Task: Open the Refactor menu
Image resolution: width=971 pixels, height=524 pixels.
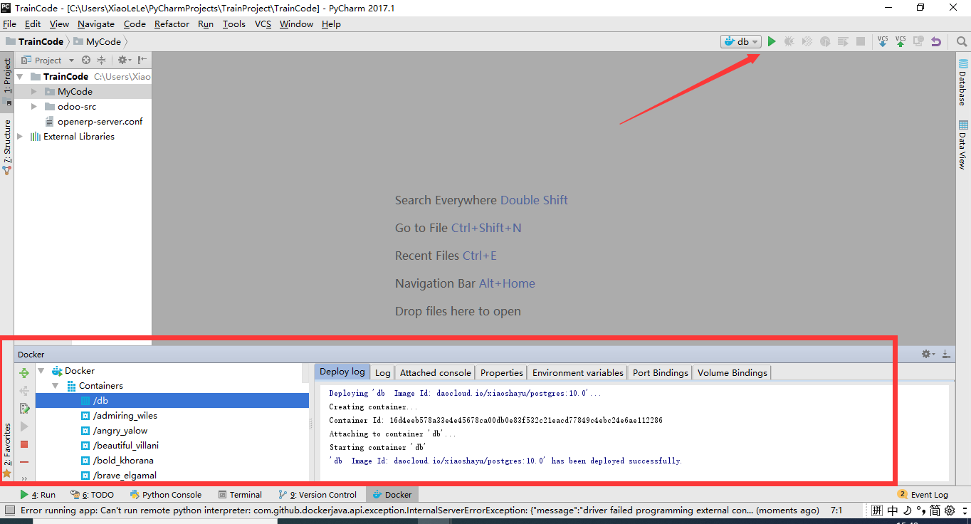Action: point(172,23)
